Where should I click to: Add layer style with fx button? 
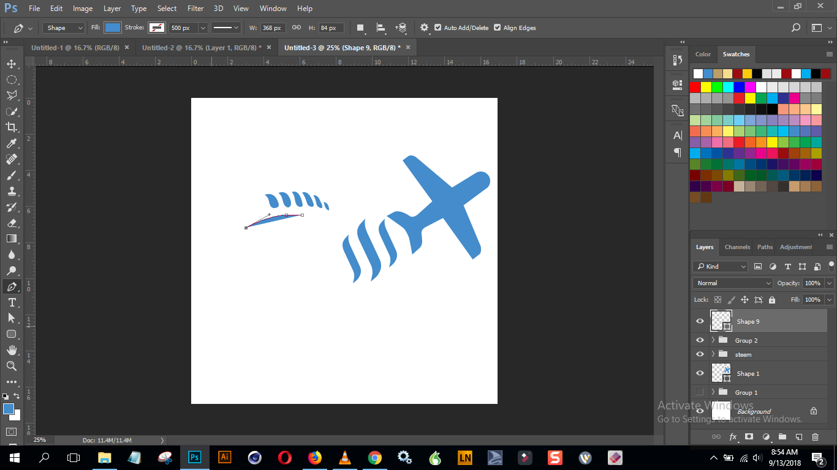tap(733, 437)
